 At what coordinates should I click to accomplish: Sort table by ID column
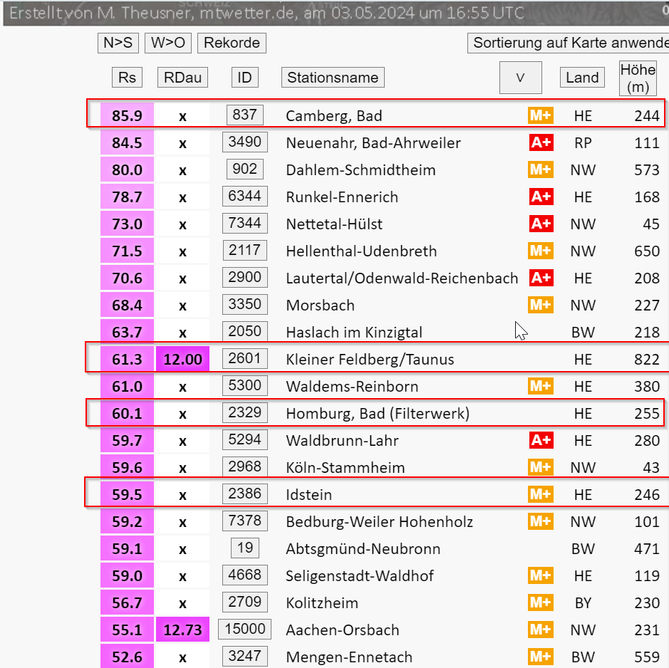tap(245, 78)
